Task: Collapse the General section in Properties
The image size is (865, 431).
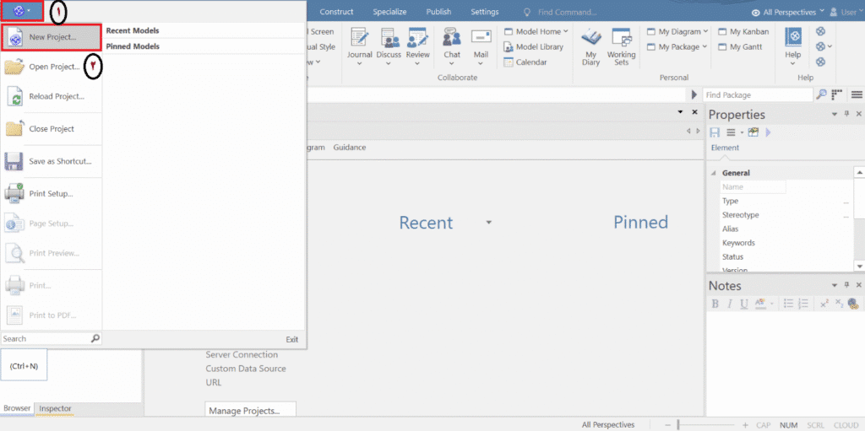Action: point(713,173)
